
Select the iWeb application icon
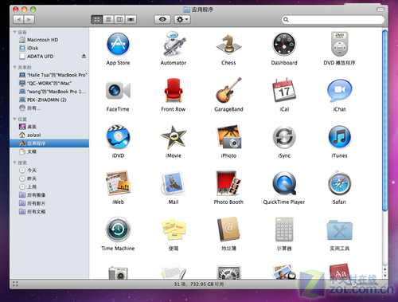pos(118,183)
